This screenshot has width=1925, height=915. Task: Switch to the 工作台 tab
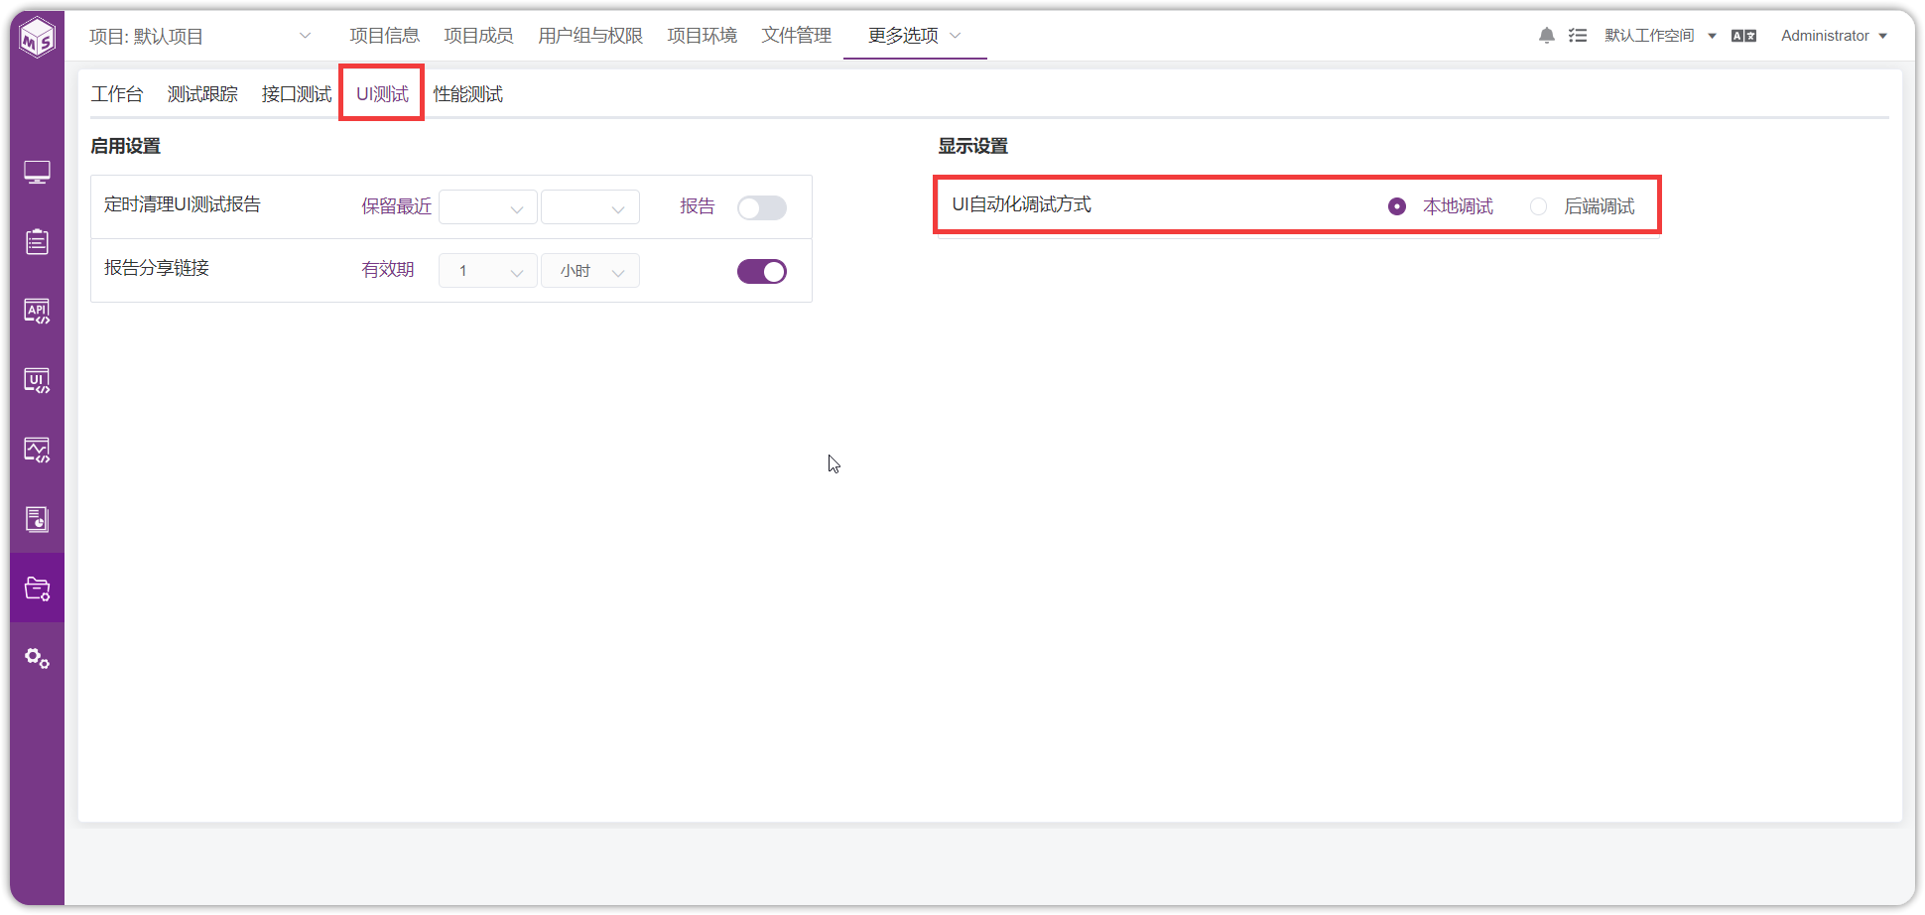117,94
